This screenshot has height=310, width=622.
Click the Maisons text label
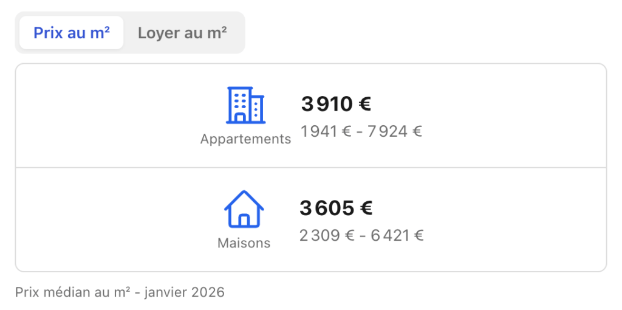pos(244,243)
